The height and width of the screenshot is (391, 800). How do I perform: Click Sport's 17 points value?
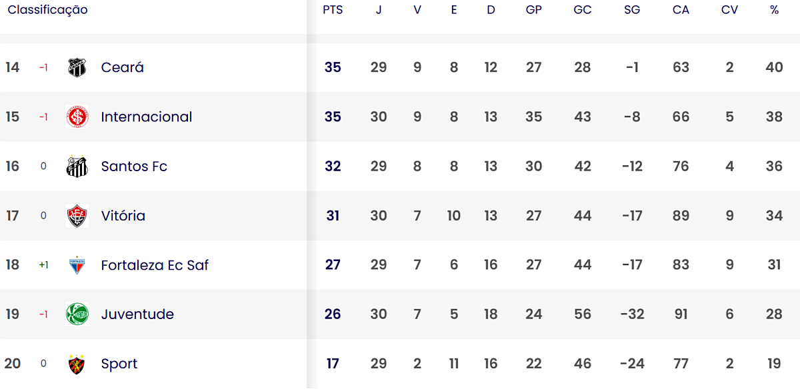point(333,364)
